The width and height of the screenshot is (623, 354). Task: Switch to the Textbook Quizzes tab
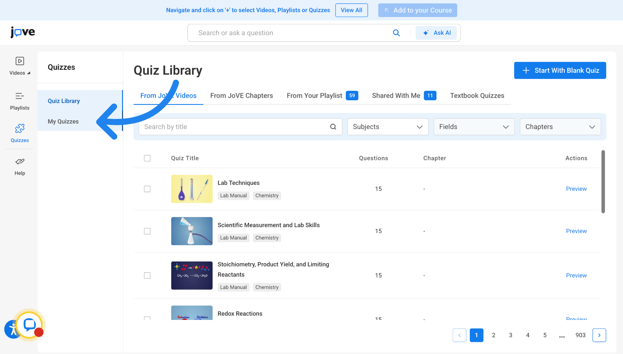(477, 96)
